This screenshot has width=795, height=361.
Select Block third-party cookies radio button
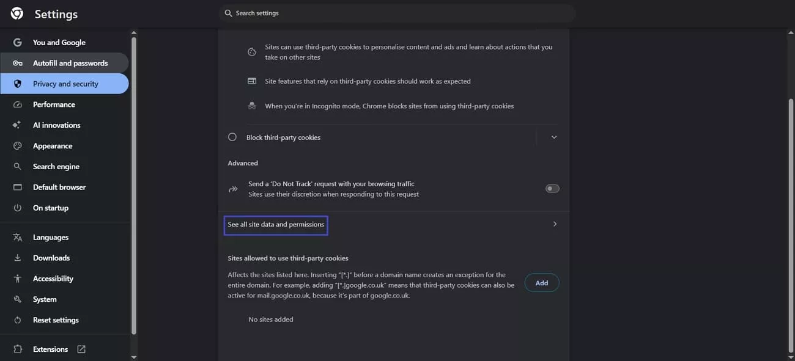tap(232, 137)
